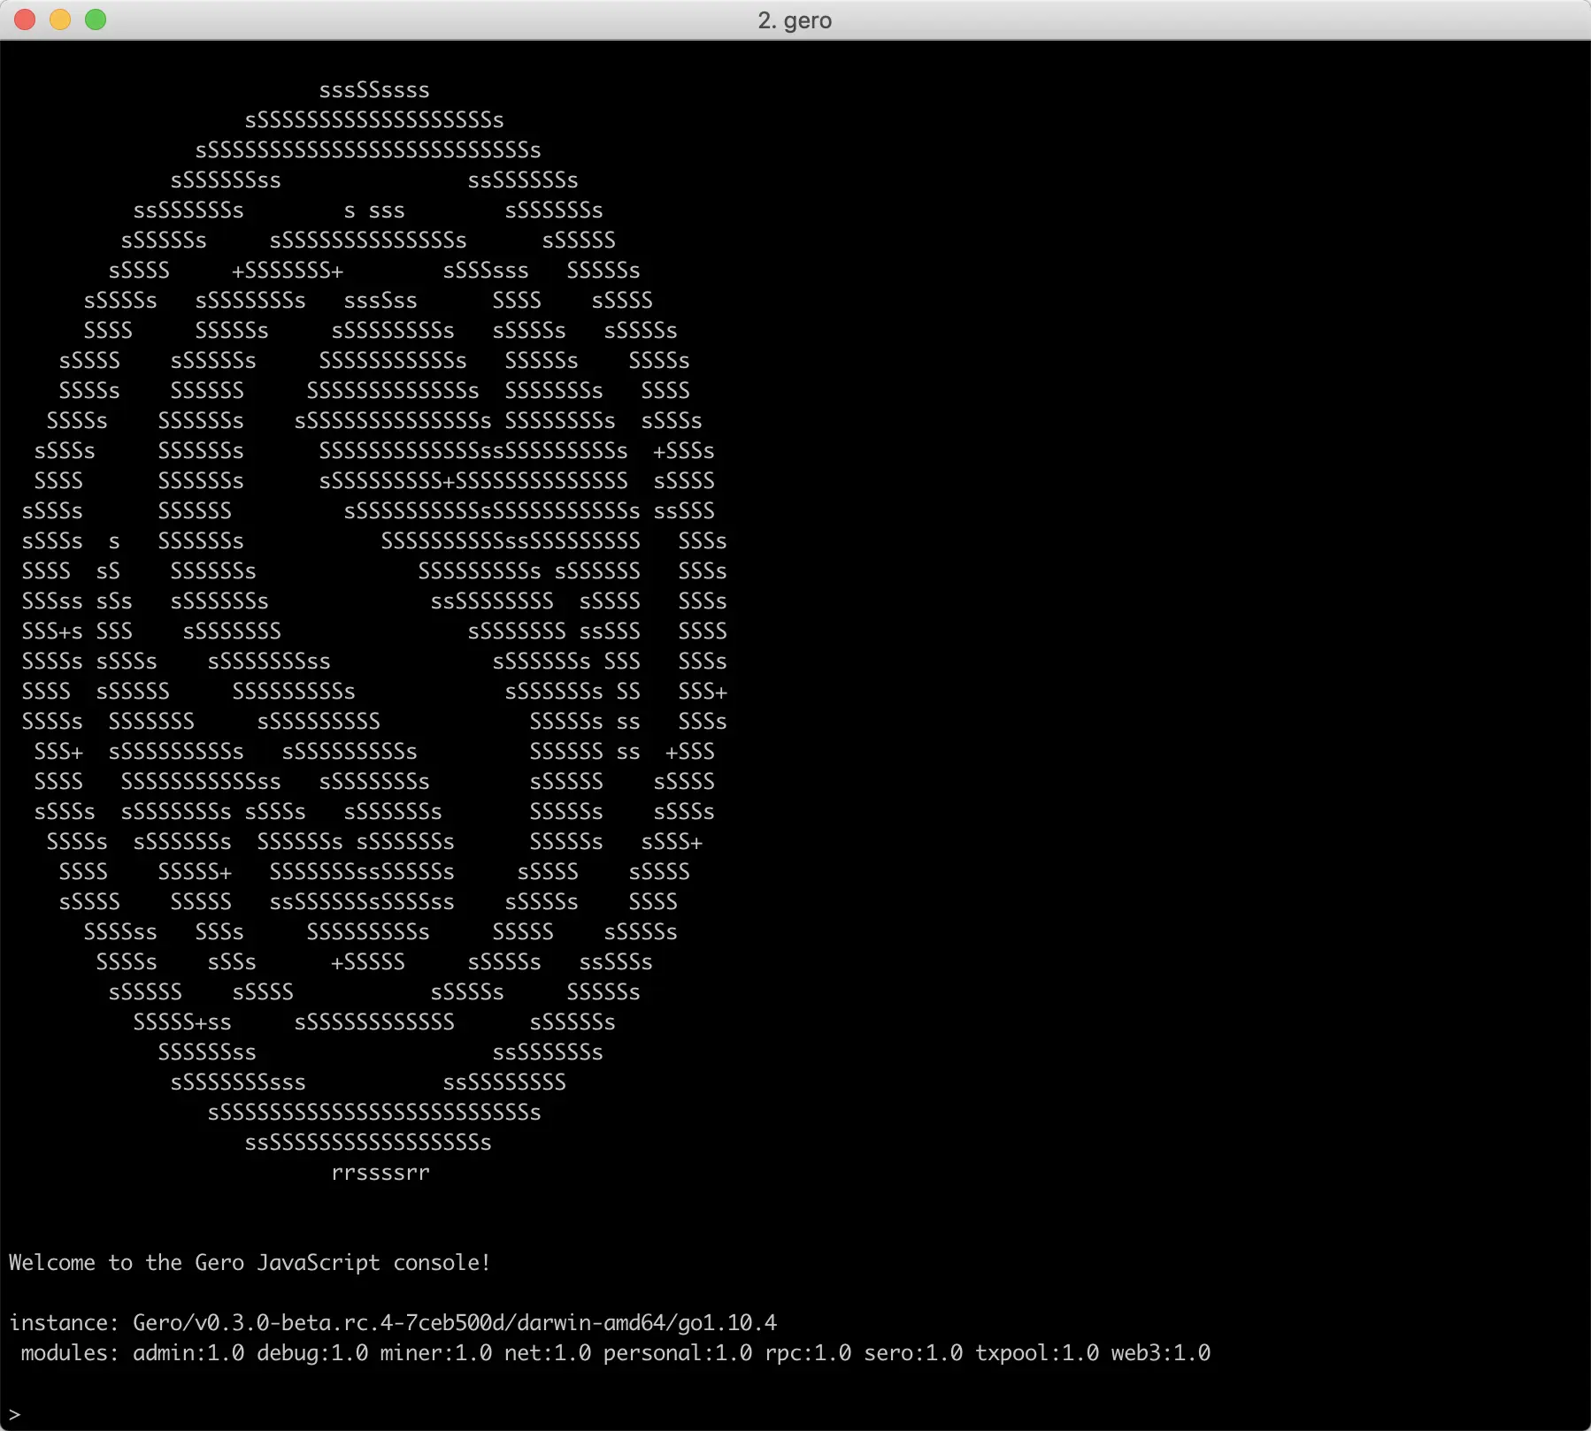Click the "Welcome to the Gero JavaScript console!" line
The image size is (1591, 1431).
[250, 1263]
